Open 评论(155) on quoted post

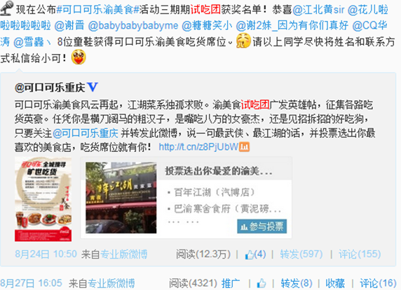pos(360,254)
